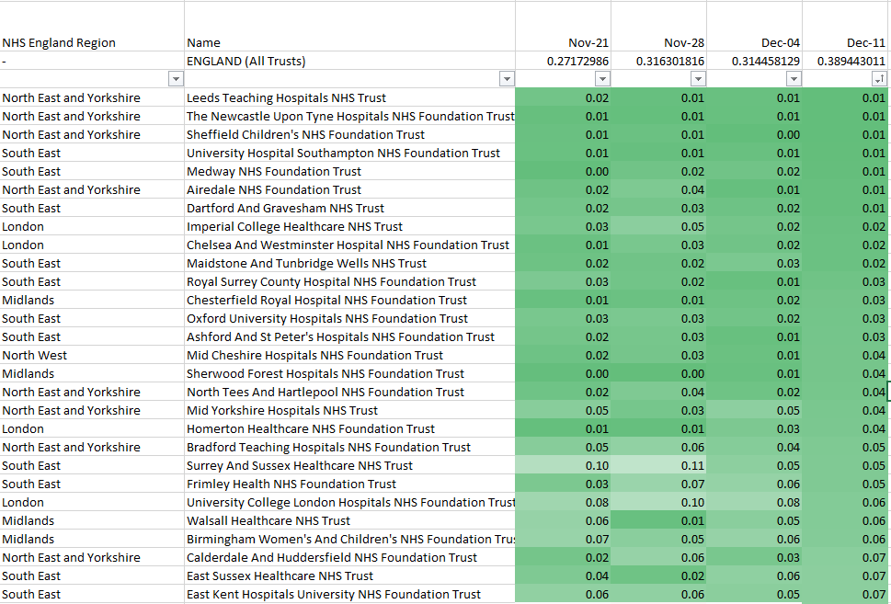Click Homerton Healthcare NHS Foundation Trust
Viewport: 891px width, 604px height.
[350, 428]
